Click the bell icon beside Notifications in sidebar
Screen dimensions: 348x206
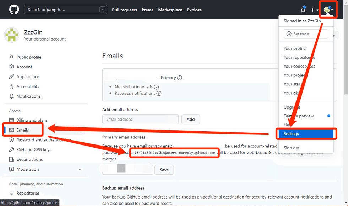11,96
